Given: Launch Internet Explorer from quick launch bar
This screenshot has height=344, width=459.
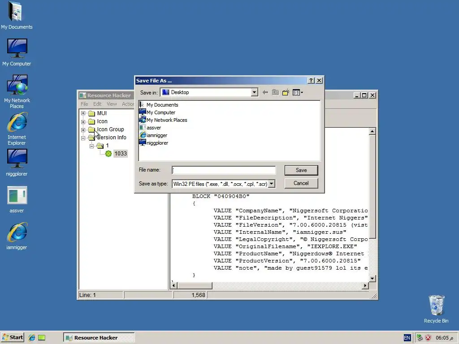Looking at the screenshot, I should (x=32, y=338).
